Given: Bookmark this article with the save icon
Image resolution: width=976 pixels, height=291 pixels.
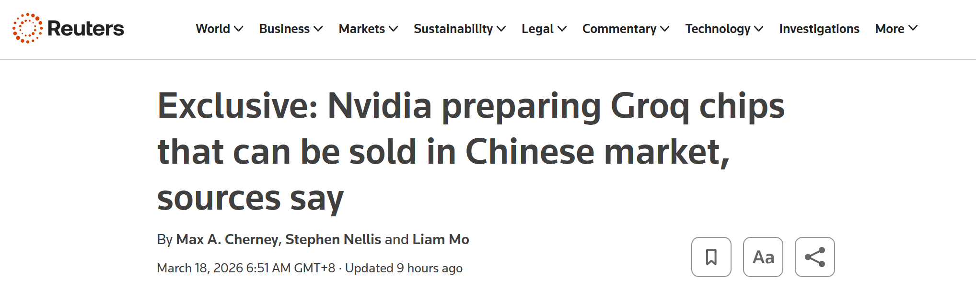Looking at the screenshot, I should [711, 257].
